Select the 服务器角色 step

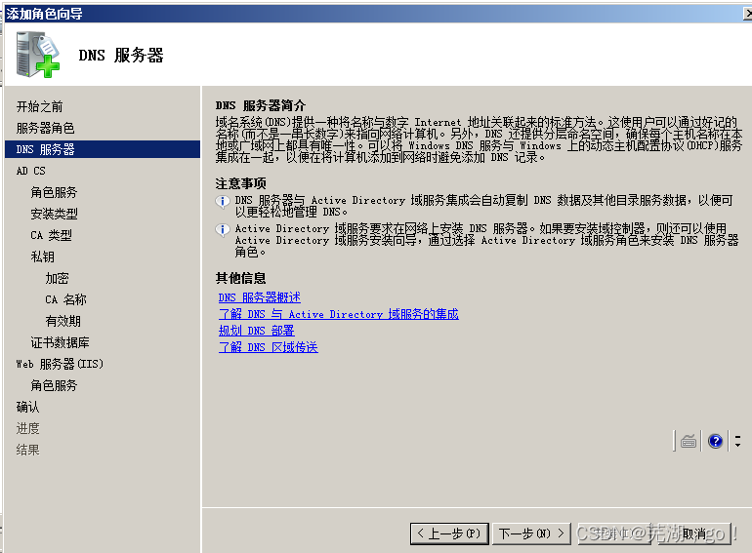(45, 128)
